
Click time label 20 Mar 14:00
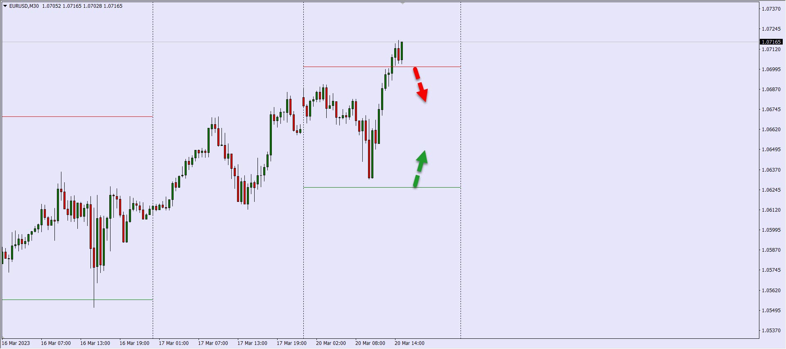click(409, 343)
